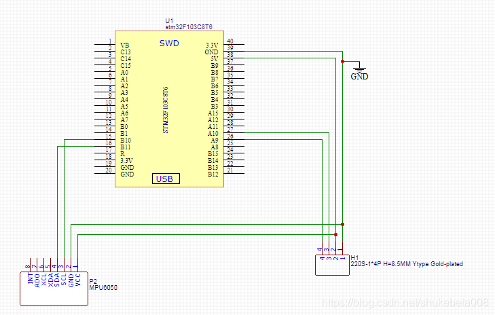Click the C13 pin label on U1
This screenshot has height=315, width=495.
(126, 52)
